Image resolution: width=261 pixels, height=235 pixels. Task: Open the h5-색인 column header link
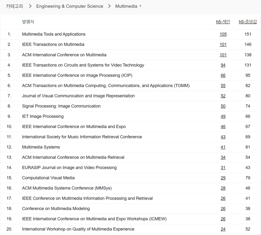[x=223, y=22]
